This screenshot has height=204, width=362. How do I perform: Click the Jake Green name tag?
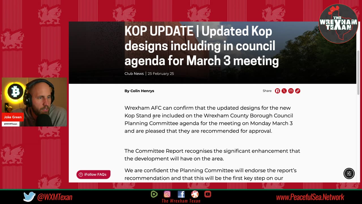pyautogui.click(x=13, y=117)
